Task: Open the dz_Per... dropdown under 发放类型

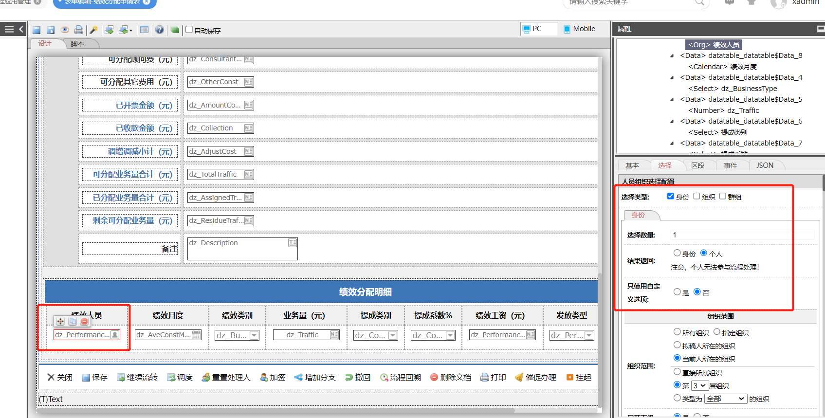Action: click(589, 335)
